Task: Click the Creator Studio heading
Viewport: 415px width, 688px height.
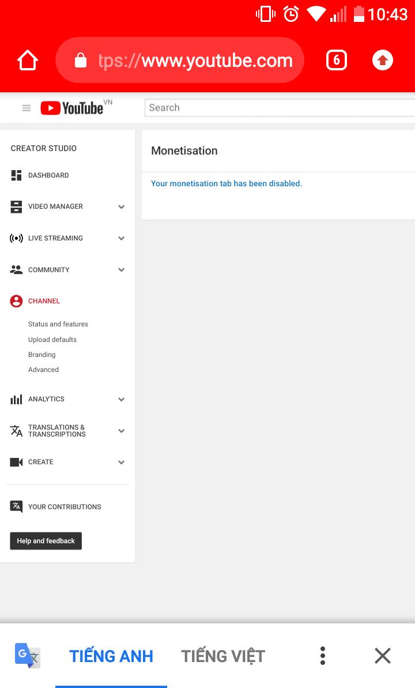Action: (x=43, y=148)
